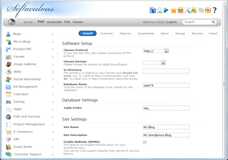The image size is (228, 160).
Task: Open the Social Networking category label
Action: [x=27, y=79]
